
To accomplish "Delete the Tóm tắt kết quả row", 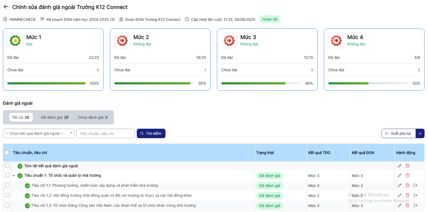I will pos(407,166).
